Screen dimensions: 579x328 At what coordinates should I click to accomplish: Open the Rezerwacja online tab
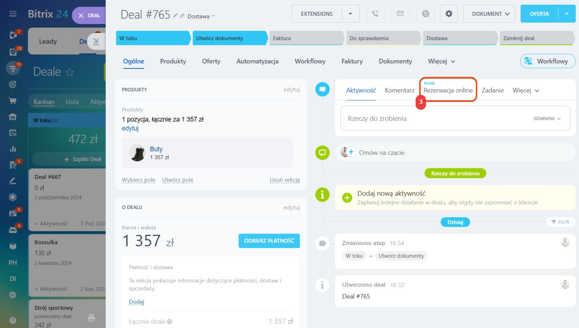[448, 90]
